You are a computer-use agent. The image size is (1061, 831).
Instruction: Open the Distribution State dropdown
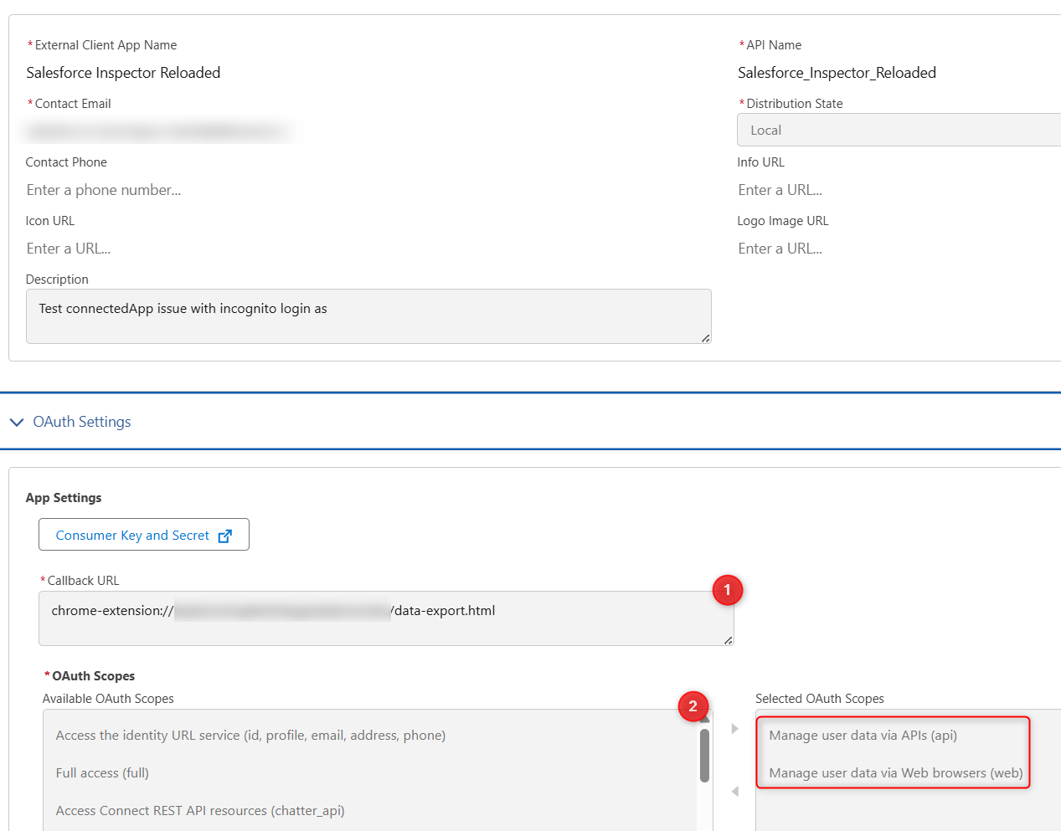[898, 131]
